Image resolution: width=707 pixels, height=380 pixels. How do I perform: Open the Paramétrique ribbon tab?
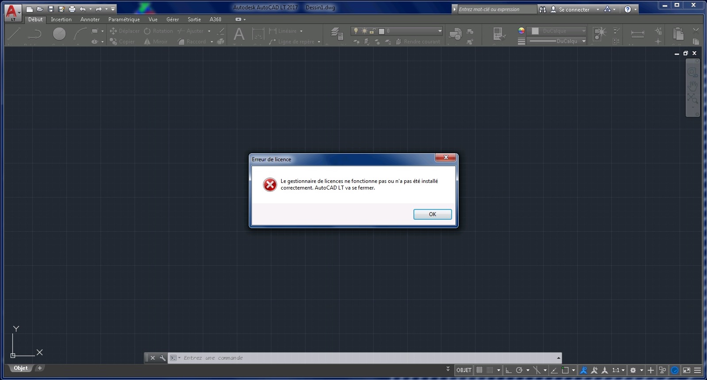pos(124,19)
